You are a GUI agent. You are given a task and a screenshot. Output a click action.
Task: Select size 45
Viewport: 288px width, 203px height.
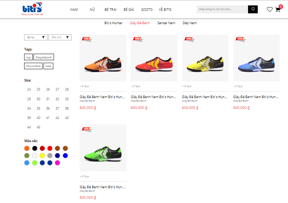[39, 127]
